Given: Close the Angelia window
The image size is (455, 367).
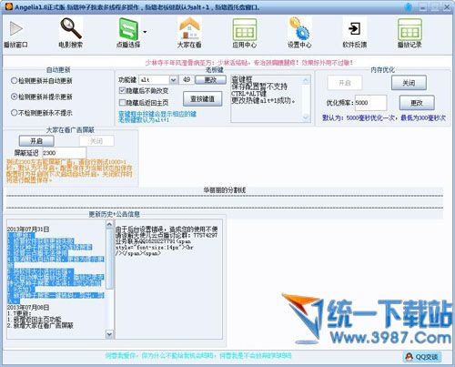Looking at the screenshot, I should coord(447,6).
